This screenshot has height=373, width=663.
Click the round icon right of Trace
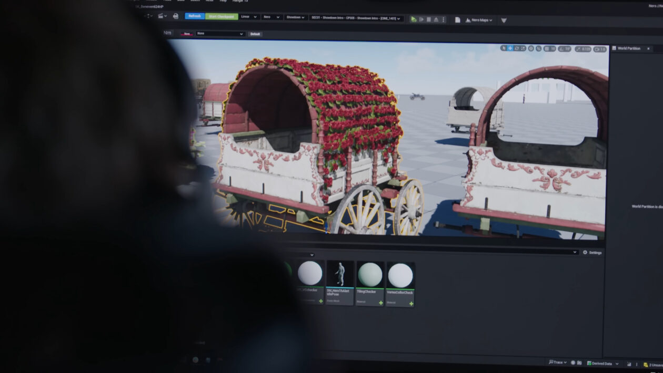(573, 362)
